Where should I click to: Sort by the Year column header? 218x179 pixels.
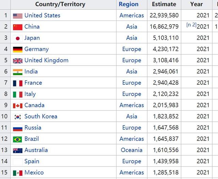pos(196,4)
